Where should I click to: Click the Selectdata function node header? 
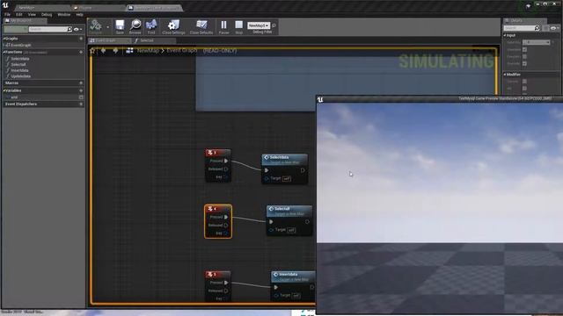(285, 160)
